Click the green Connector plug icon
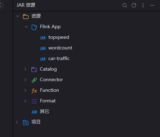 (34, 80)
